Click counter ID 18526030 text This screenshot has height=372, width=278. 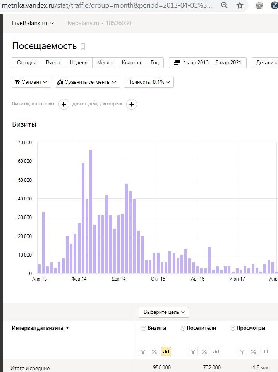[118, 23]
